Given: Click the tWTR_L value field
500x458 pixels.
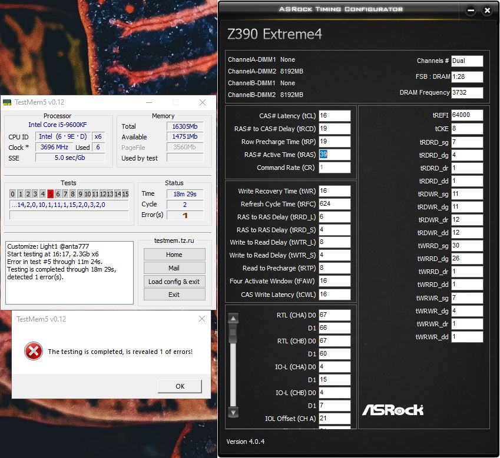Looking at the screenshot, I should click(335, 242).
